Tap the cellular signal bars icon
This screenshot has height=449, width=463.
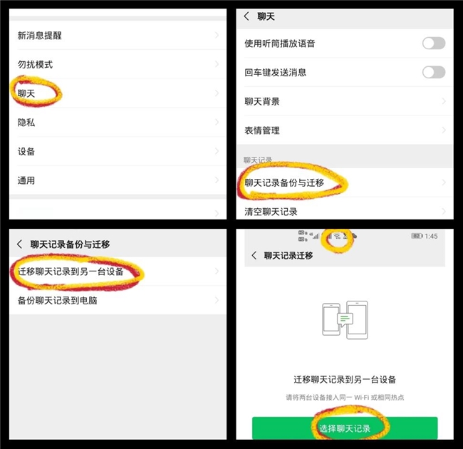314,235
